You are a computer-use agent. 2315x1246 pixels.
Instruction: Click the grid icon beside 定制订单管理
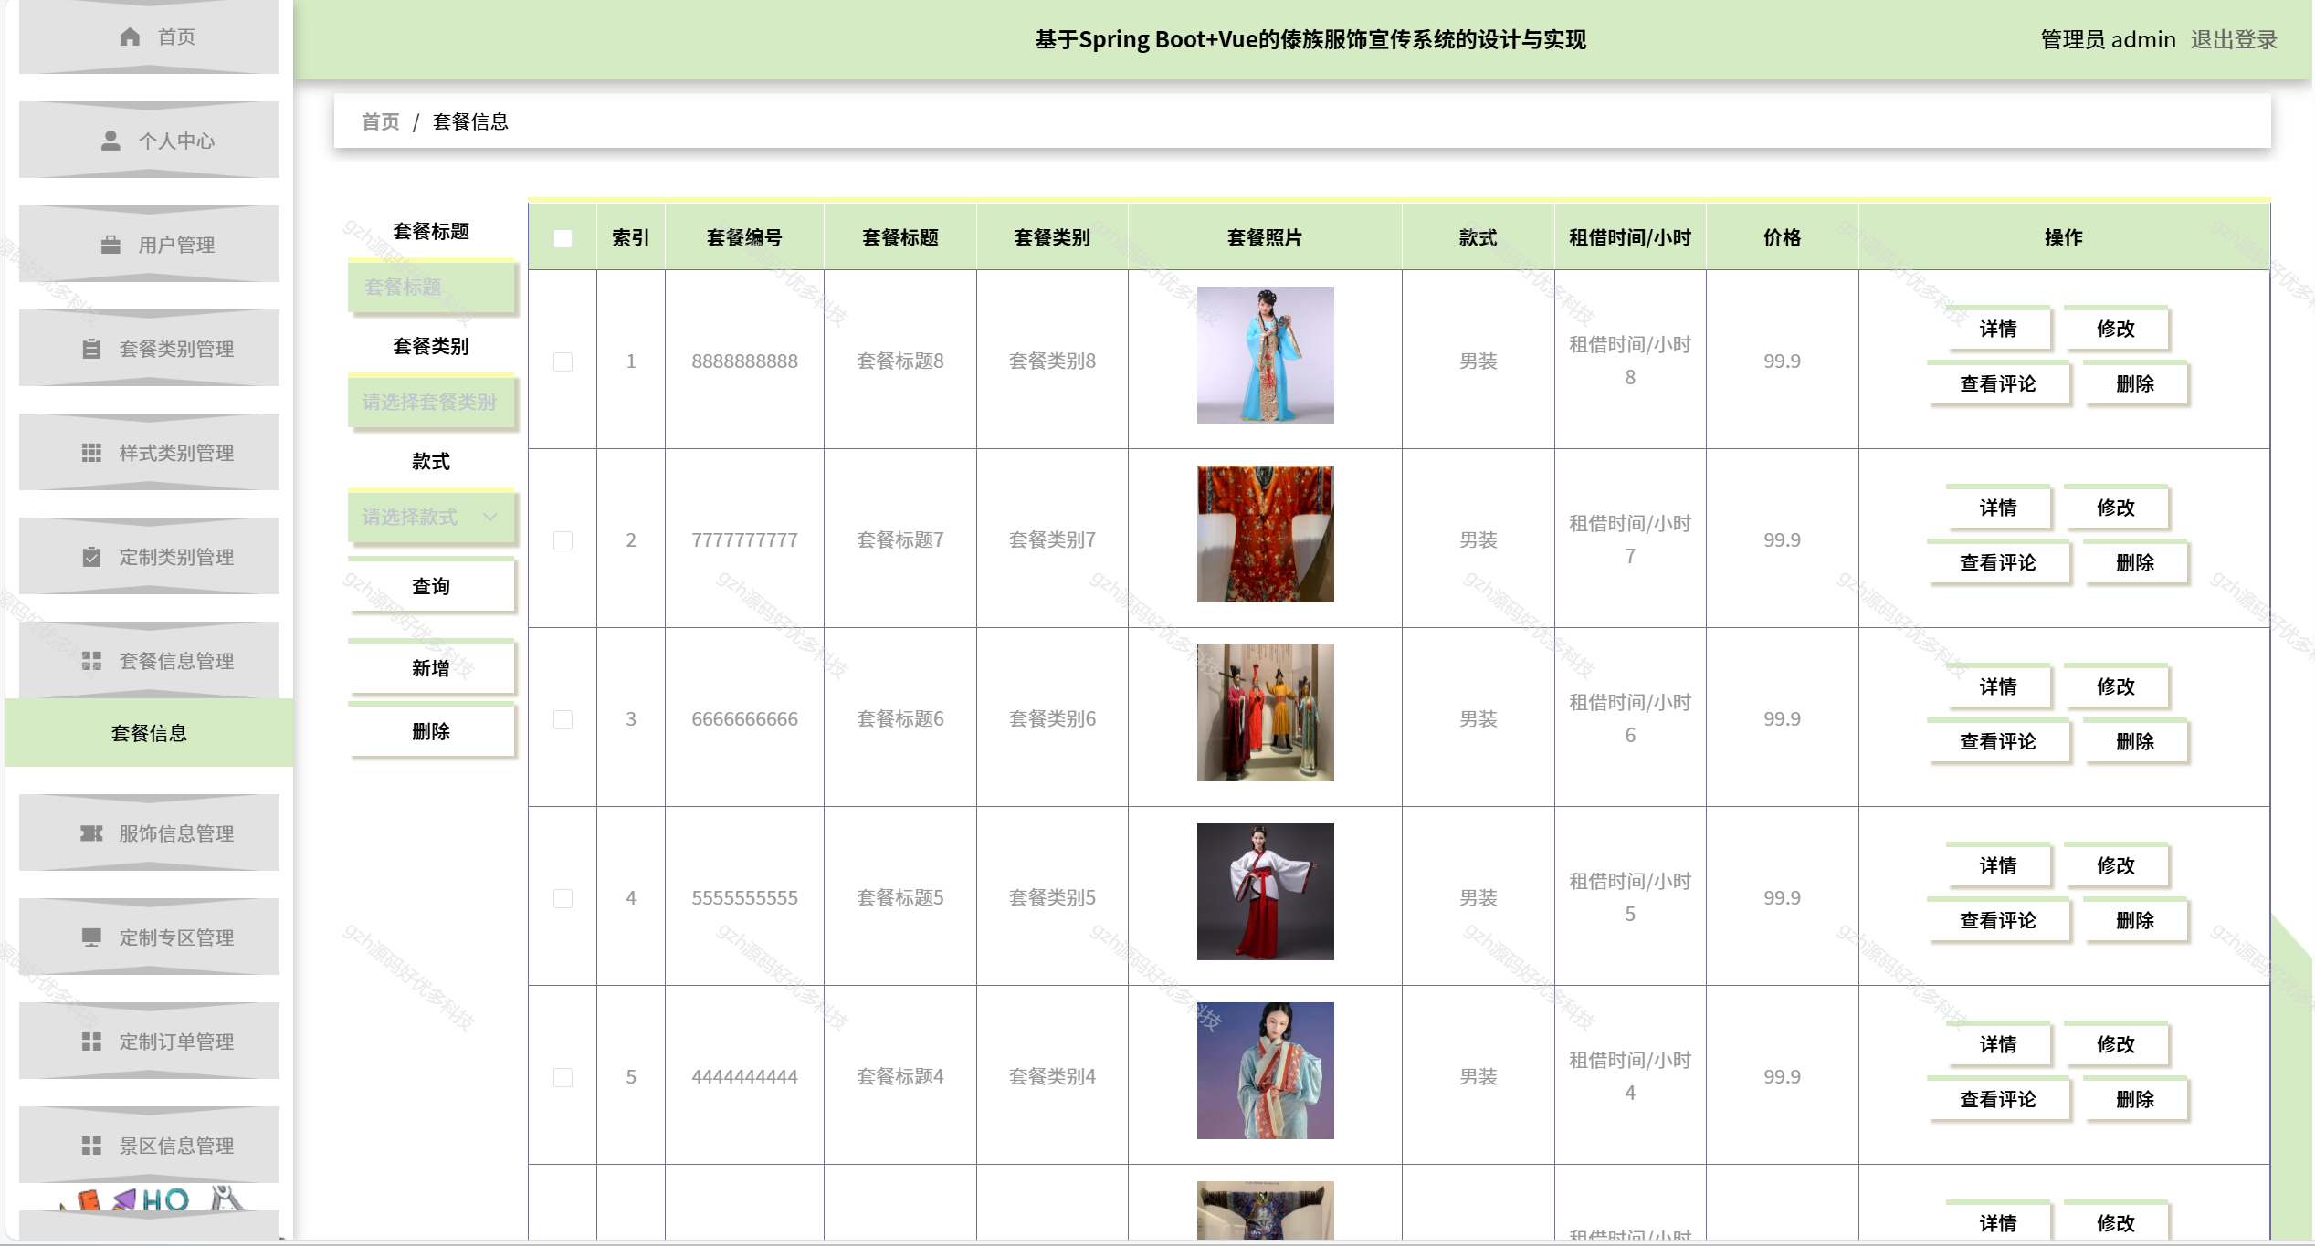(x=91, y=1042)
